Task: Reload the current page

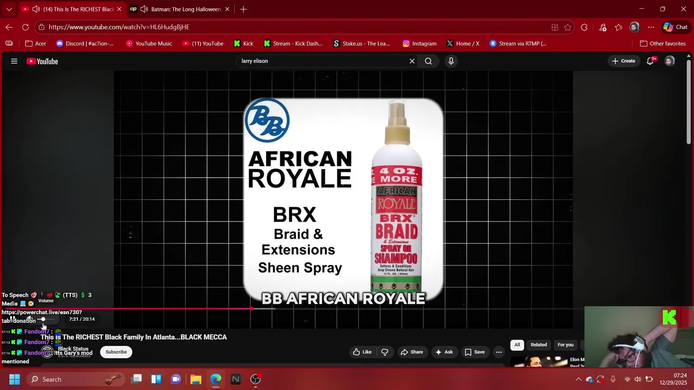Action: (x=25, y=27)
